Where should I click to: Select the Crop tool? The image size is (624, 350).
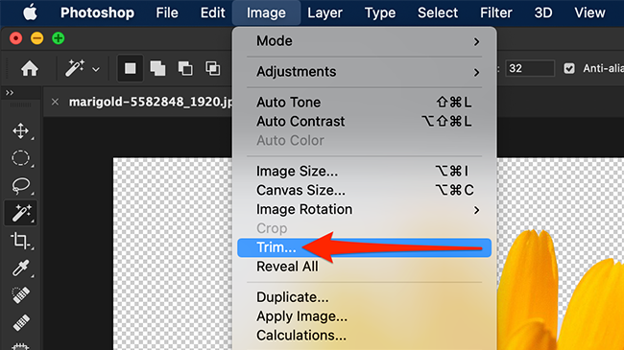[21, 241]
